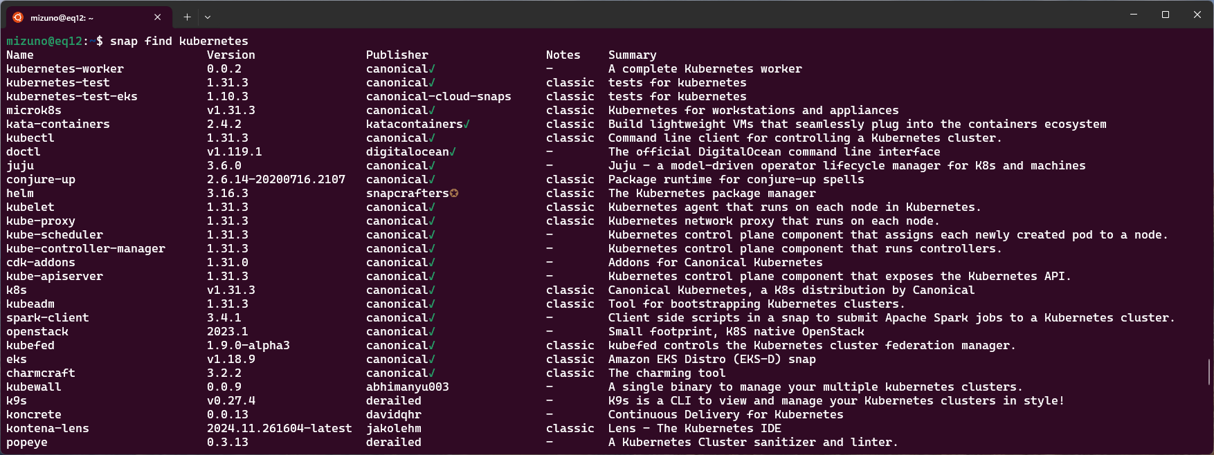Click version '1.9.0-alpha3'

tap(248, 346)
